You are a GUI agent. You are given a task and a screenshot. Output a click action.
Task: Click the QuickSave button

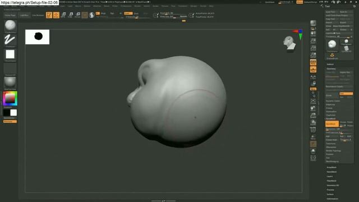pyautogui.click(x=270, y=2)
